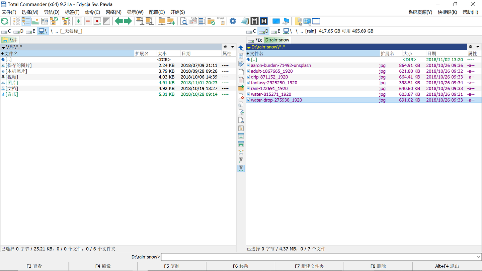
Task: Click the F4 编辑 button
Action: (103, 266)
